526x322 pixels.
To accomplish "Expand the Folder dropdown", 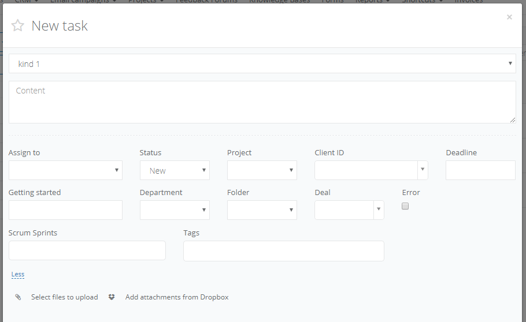I will click(262, 210).
